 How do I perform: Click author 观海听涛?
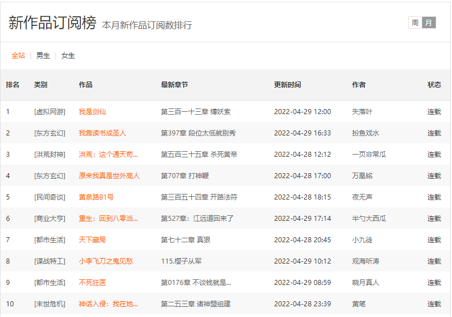(365, 261)
